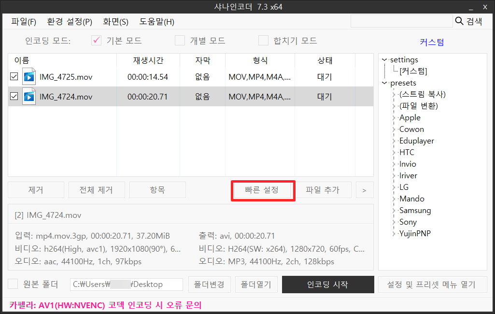Viewport: 495px width, 314px height.
Task: Click the search input field
Action: point(401,21)
